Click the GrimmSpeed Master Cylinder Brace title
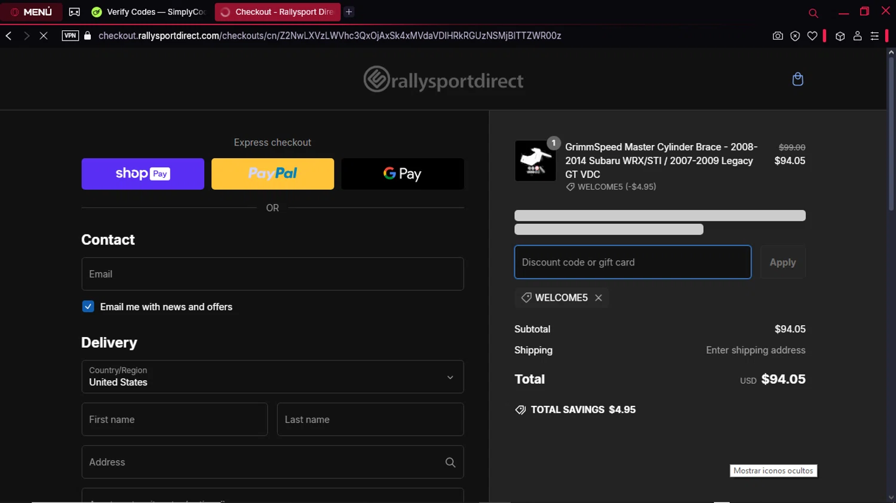 pyautogui.click(x=661, y=161)
